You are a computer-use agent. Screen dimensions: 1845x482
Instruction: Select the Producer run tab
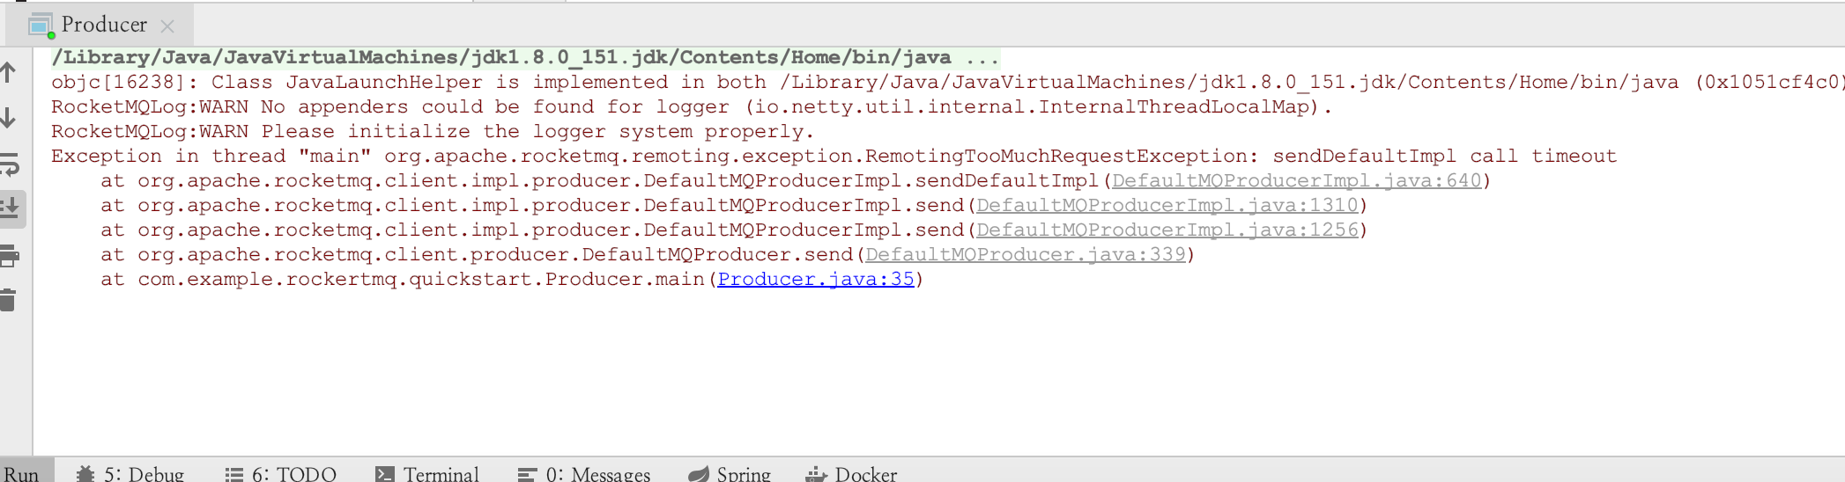click(103, 25)
